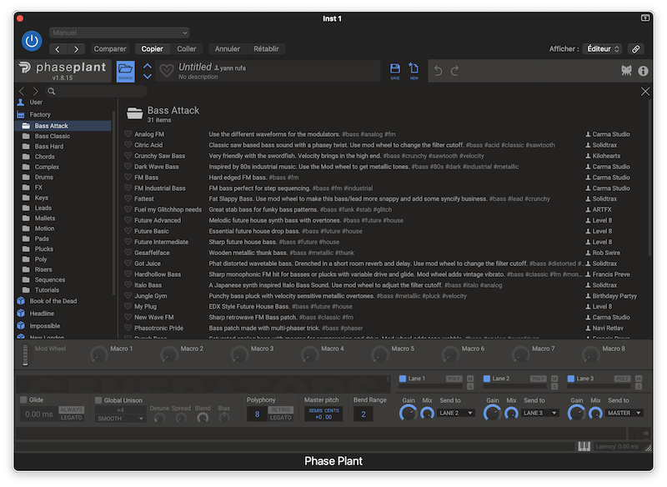
Task: Click the New preset icon
Action: pos(414,71)
